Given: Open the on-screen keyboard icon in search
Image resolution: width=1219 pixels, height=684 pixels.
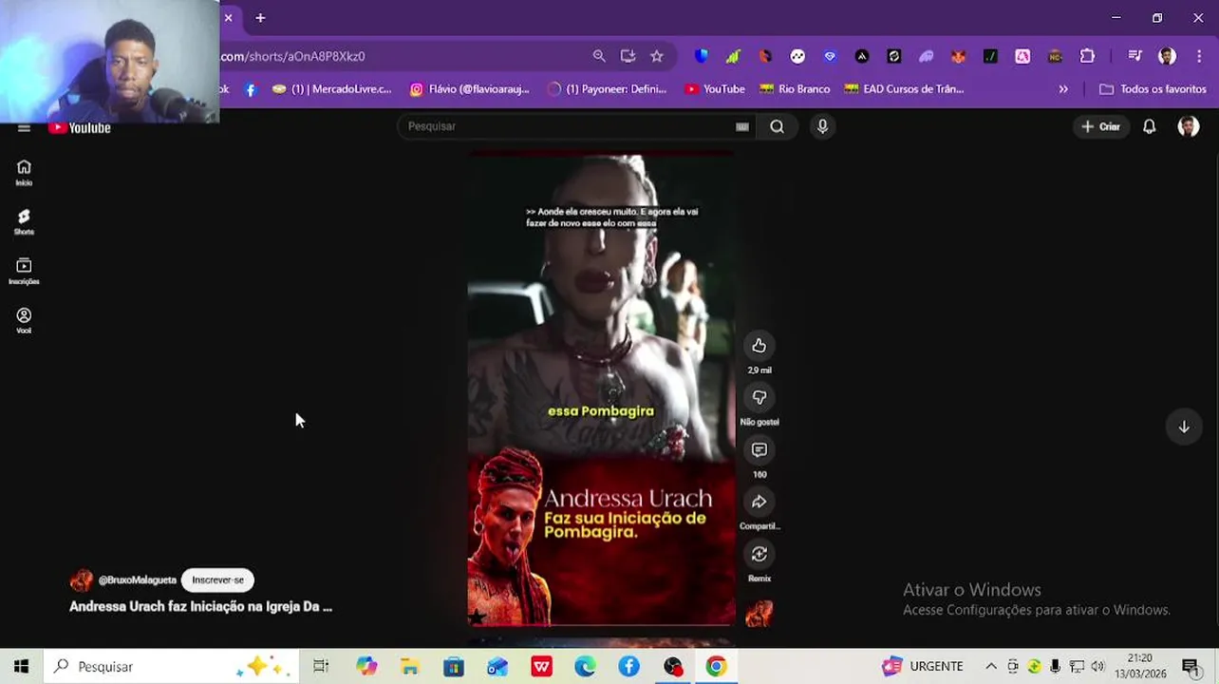Looking at the screenshot, I should click(742, 126).
